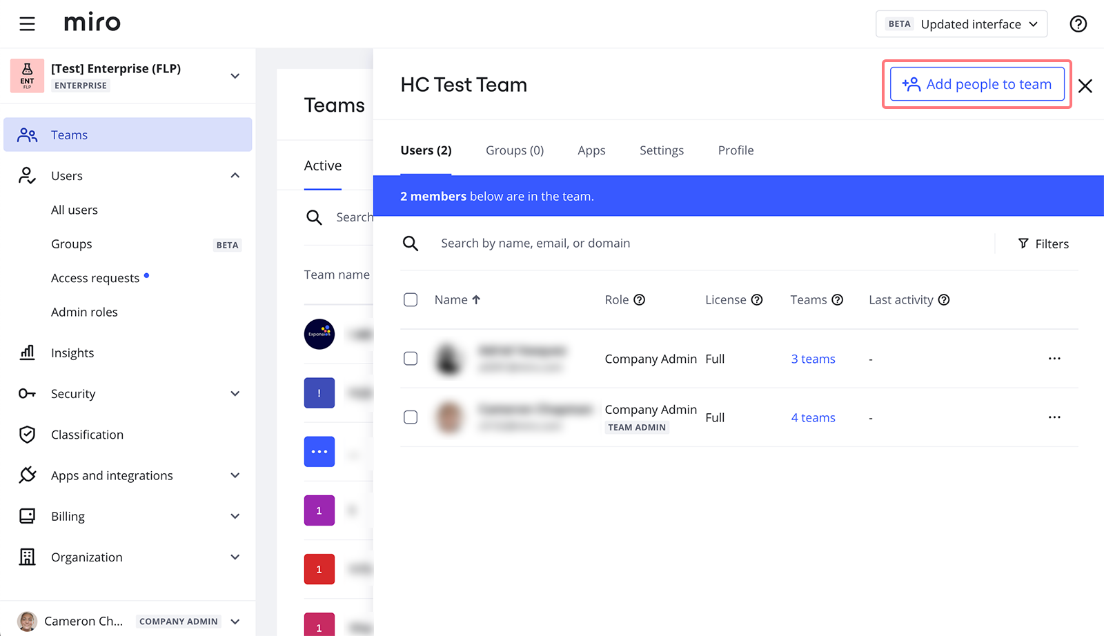Open the Updated interface dropdown
Screen dimensions: 1104x636
(x=961, y=24)
